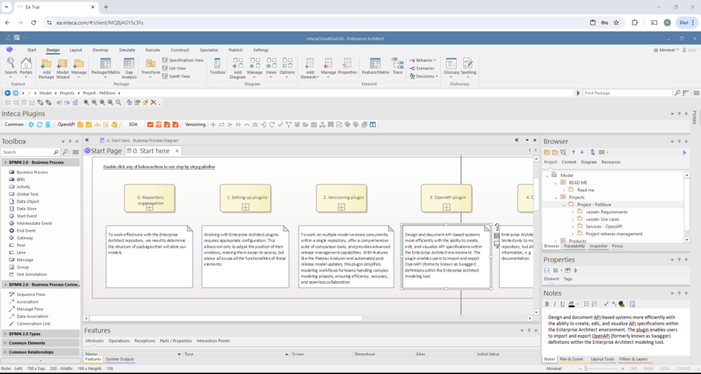The height and width of the screenshot is (374, 701).
Task: Click the Add Diagram icon
Action: (x=238, y=69)
